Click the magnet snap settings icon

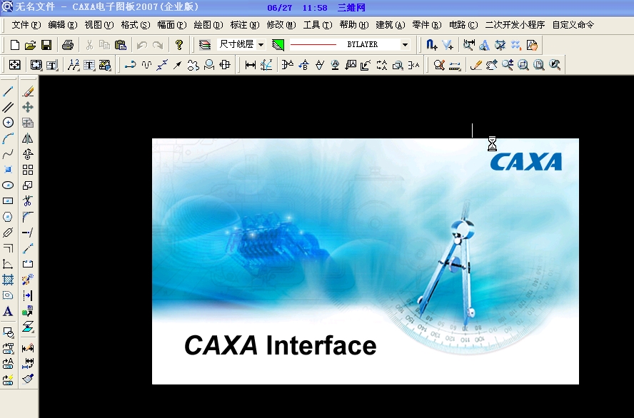[432, 45]
